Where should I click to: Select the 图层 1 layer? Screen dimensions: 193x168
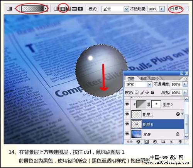pos(157,114)
